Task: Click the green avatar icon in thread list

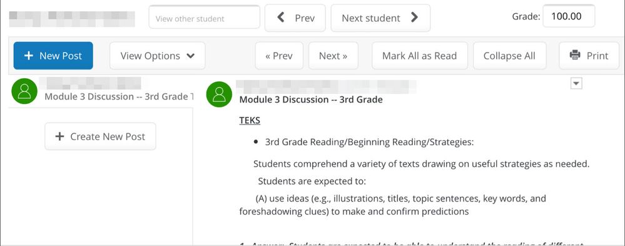Action: pyautogui.click(x=24, y=91)
